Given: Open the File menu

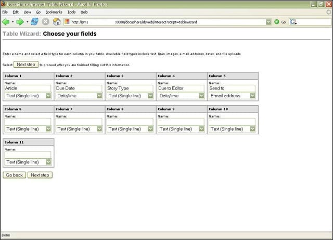Looking at the screenshot, I should point(5,12).
